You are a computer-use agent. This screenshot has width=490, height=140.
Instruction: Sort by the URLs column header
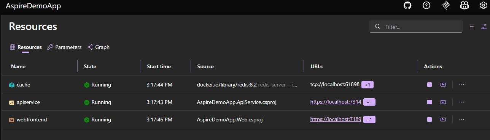pyautogui.click(x=317, y=66)
